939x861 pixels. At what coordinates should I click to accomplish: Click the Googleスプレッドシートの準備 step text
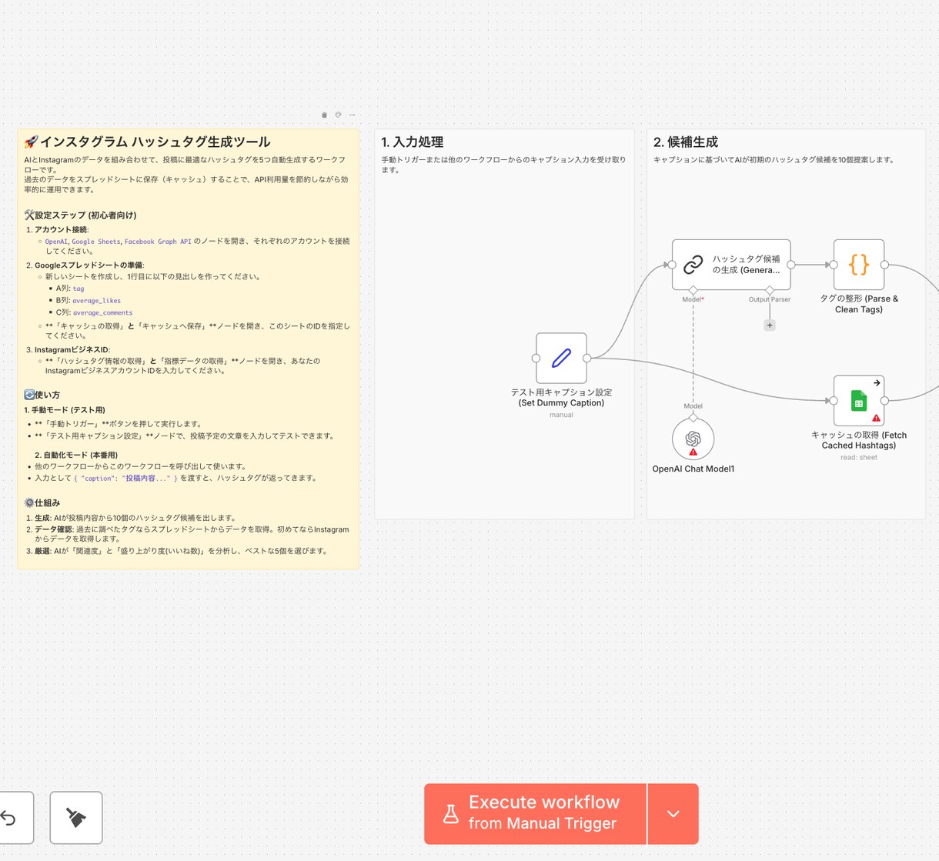[x=89, y=265]
